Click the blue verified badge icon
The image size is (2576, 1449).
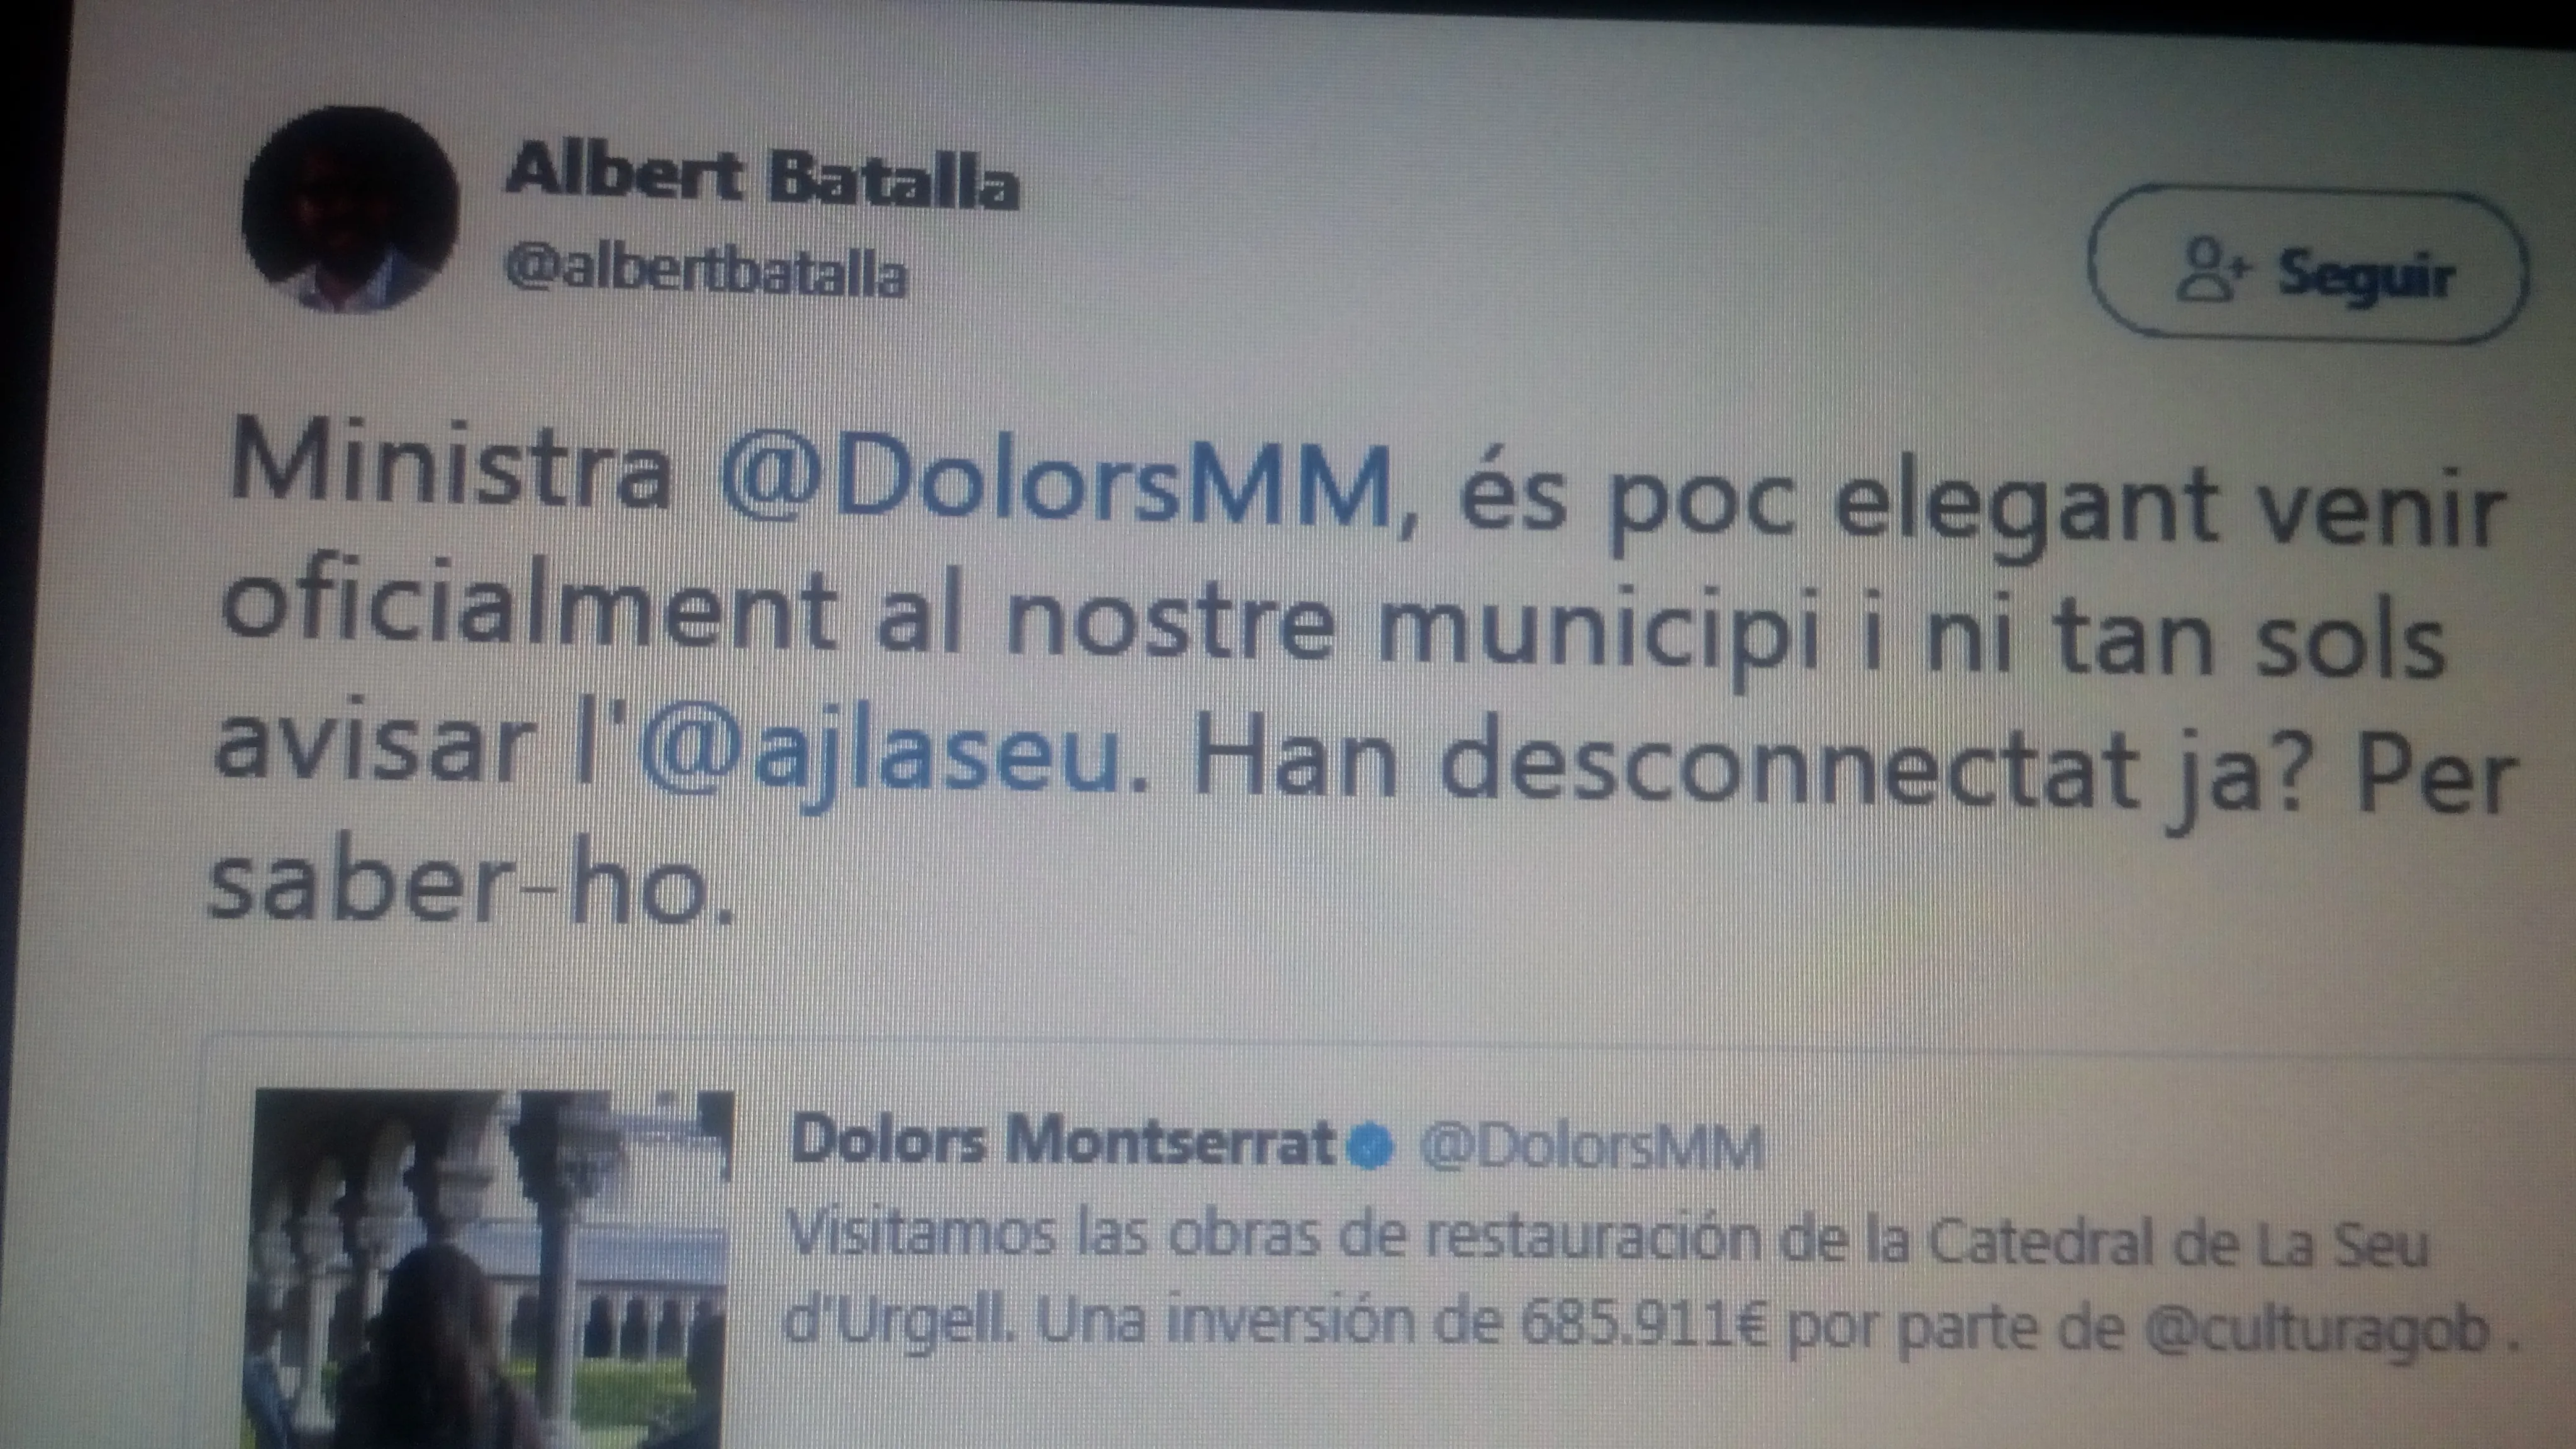1370,1149
